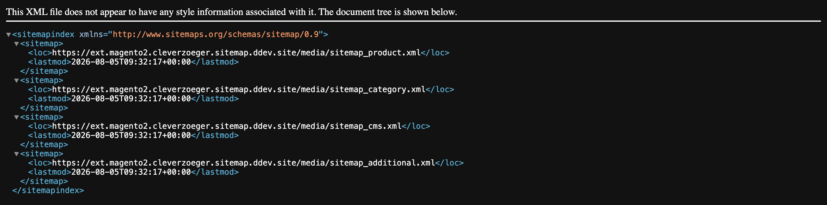Collapse the first sitemap node for sitemap_product.xml
This screenshot has width=827, height=205.
click(17, 44)
